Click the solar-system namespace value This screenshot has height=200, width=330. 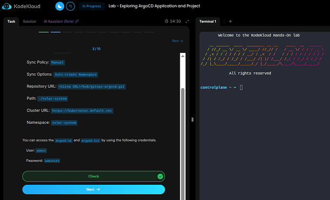[64, 123]
